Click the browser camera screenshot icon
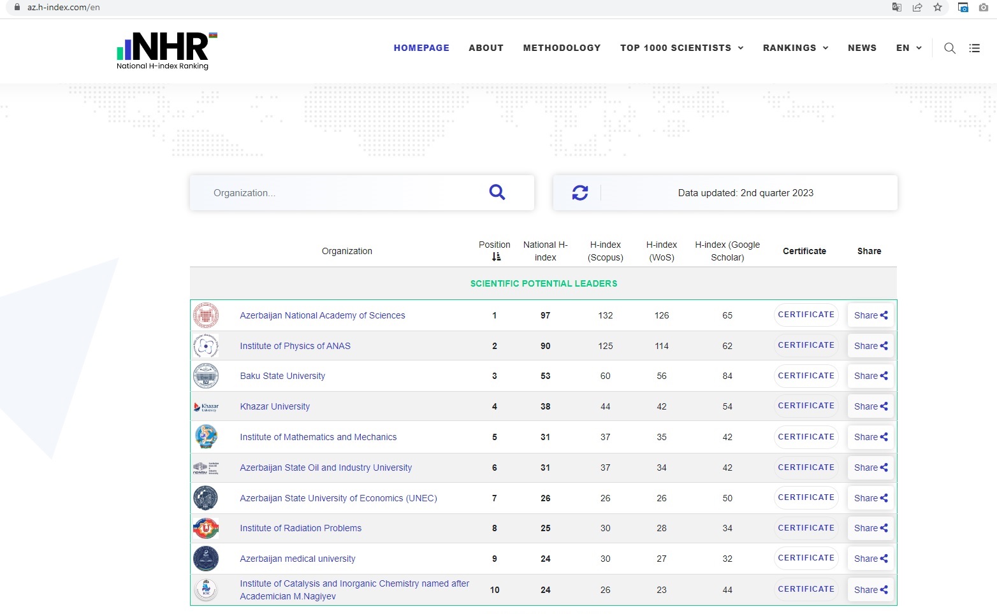The image size is (997, 614). [x=984, y=8]
